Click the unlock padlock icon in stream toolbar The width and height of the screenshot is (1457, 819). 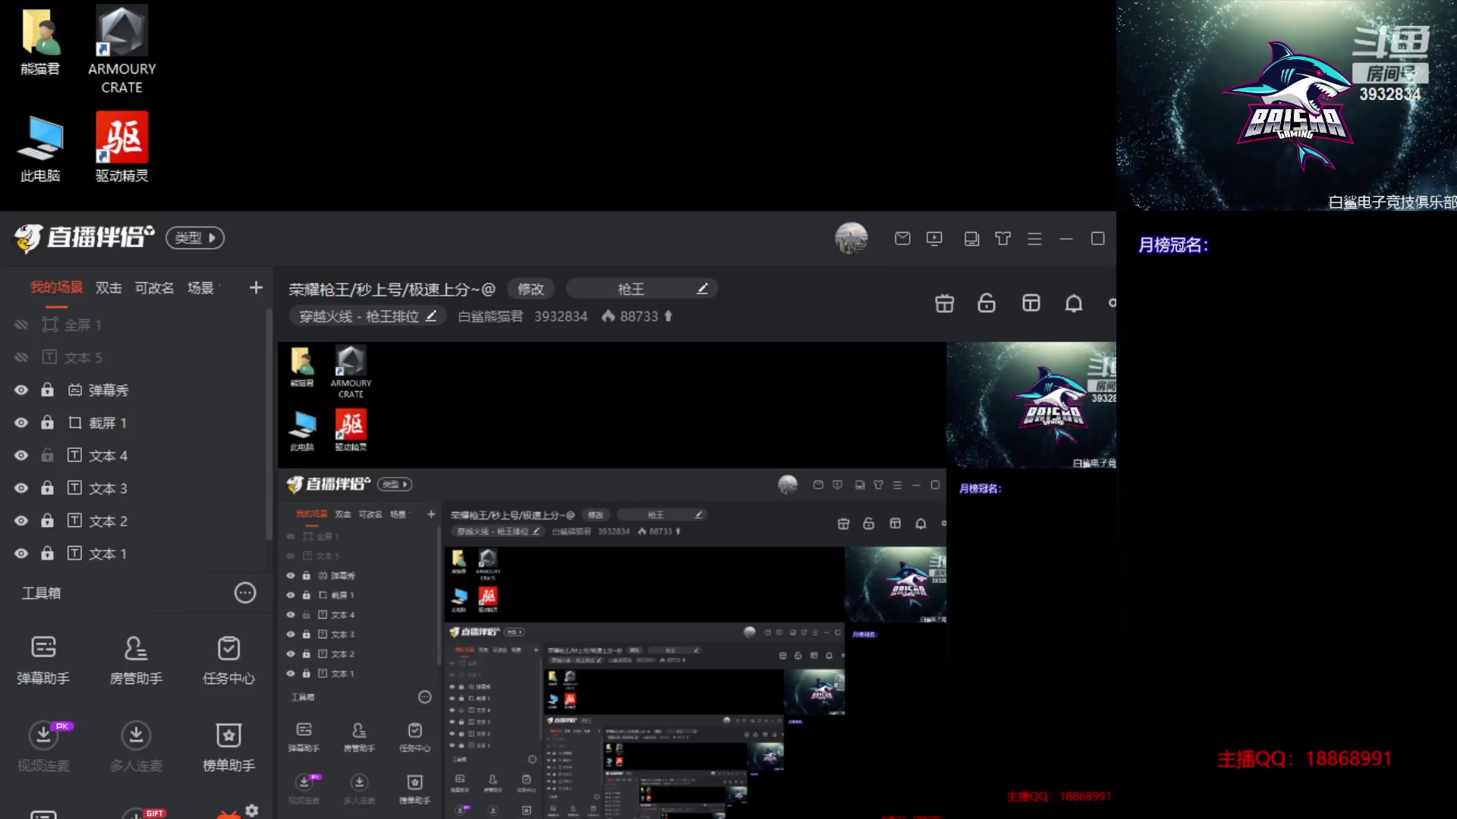[x=987, y=303]
